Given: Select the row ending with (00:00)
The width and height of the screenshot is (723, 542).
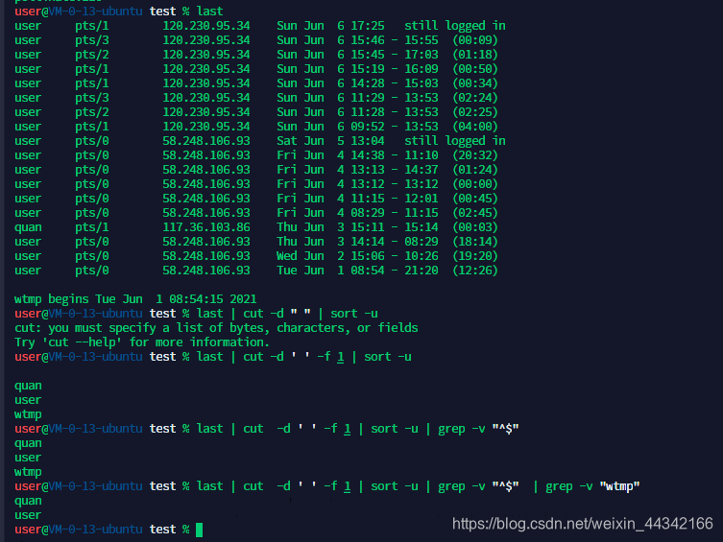Looking at the screenshot, I should point(256,184).
